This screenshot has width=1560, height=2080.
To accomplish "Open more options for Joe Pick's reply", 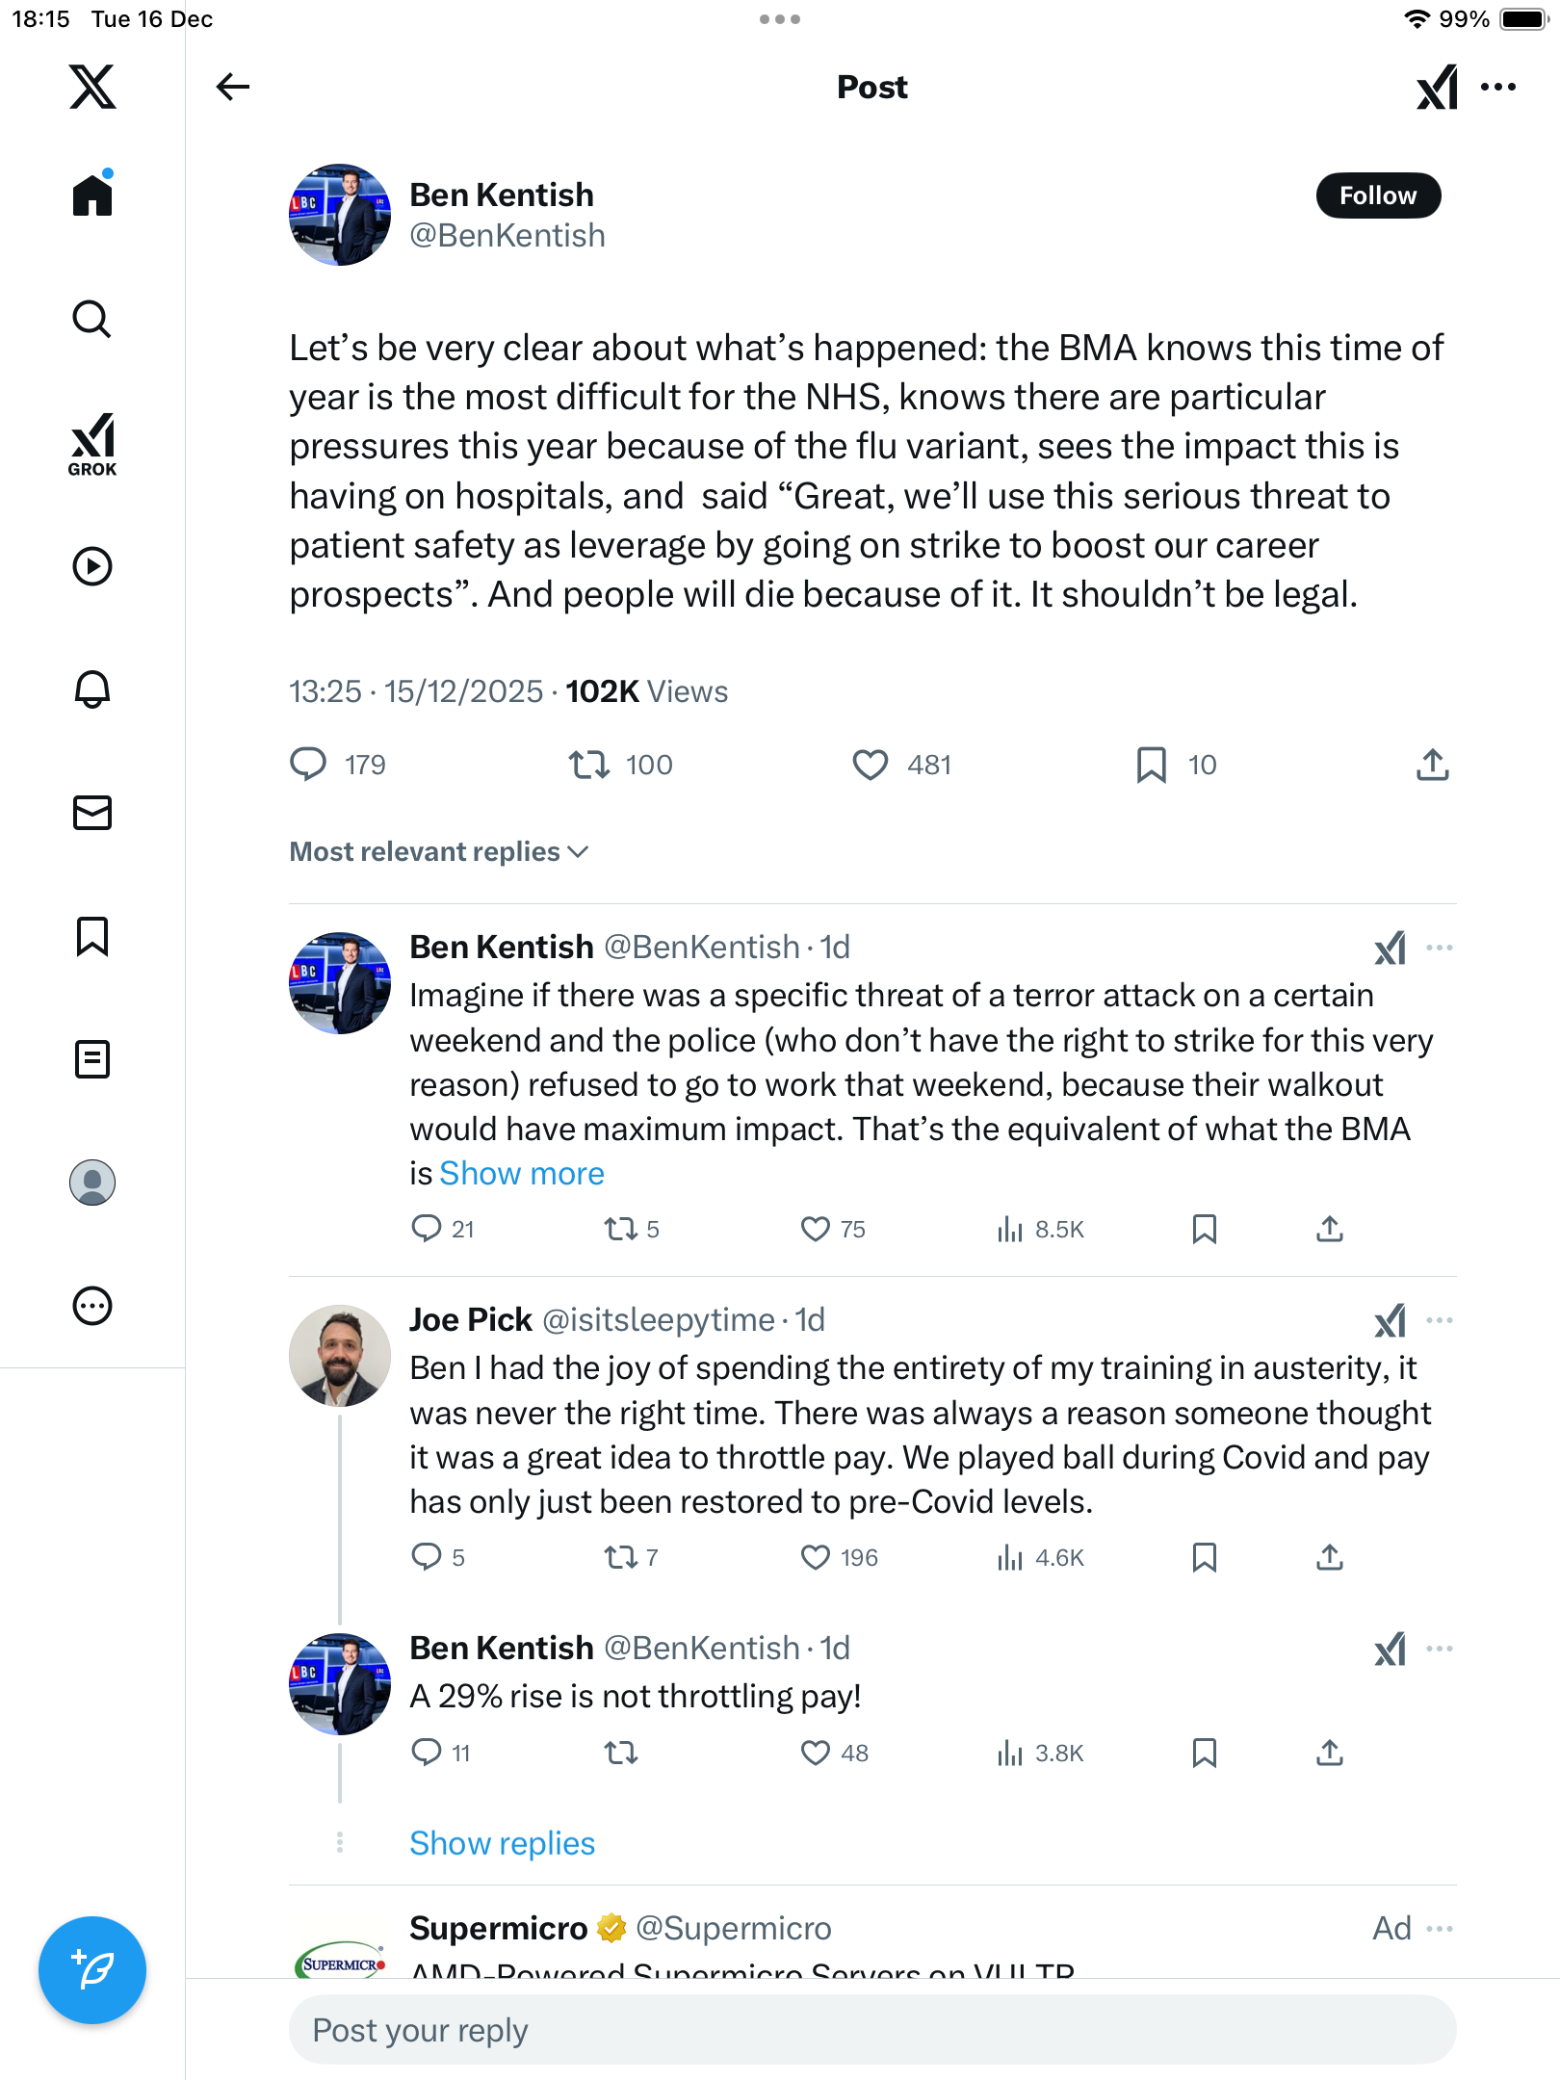I will [x=1439, y=1320].
